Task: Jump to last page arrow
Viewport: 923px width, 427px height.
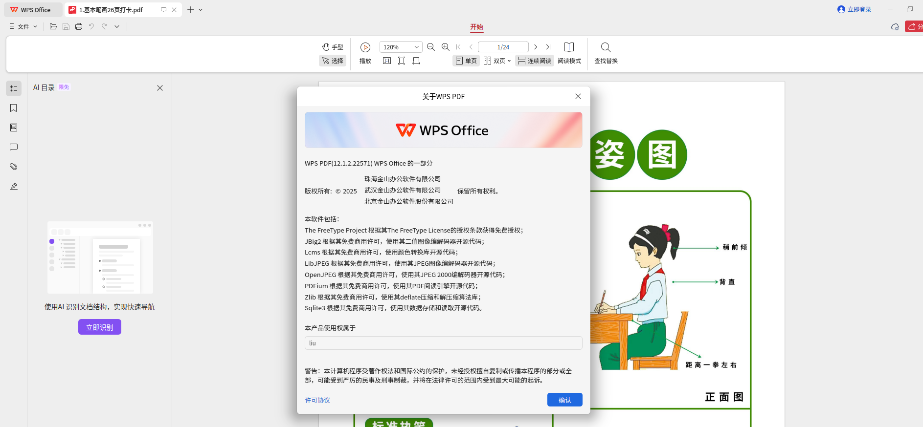Action: click(548, 47)
